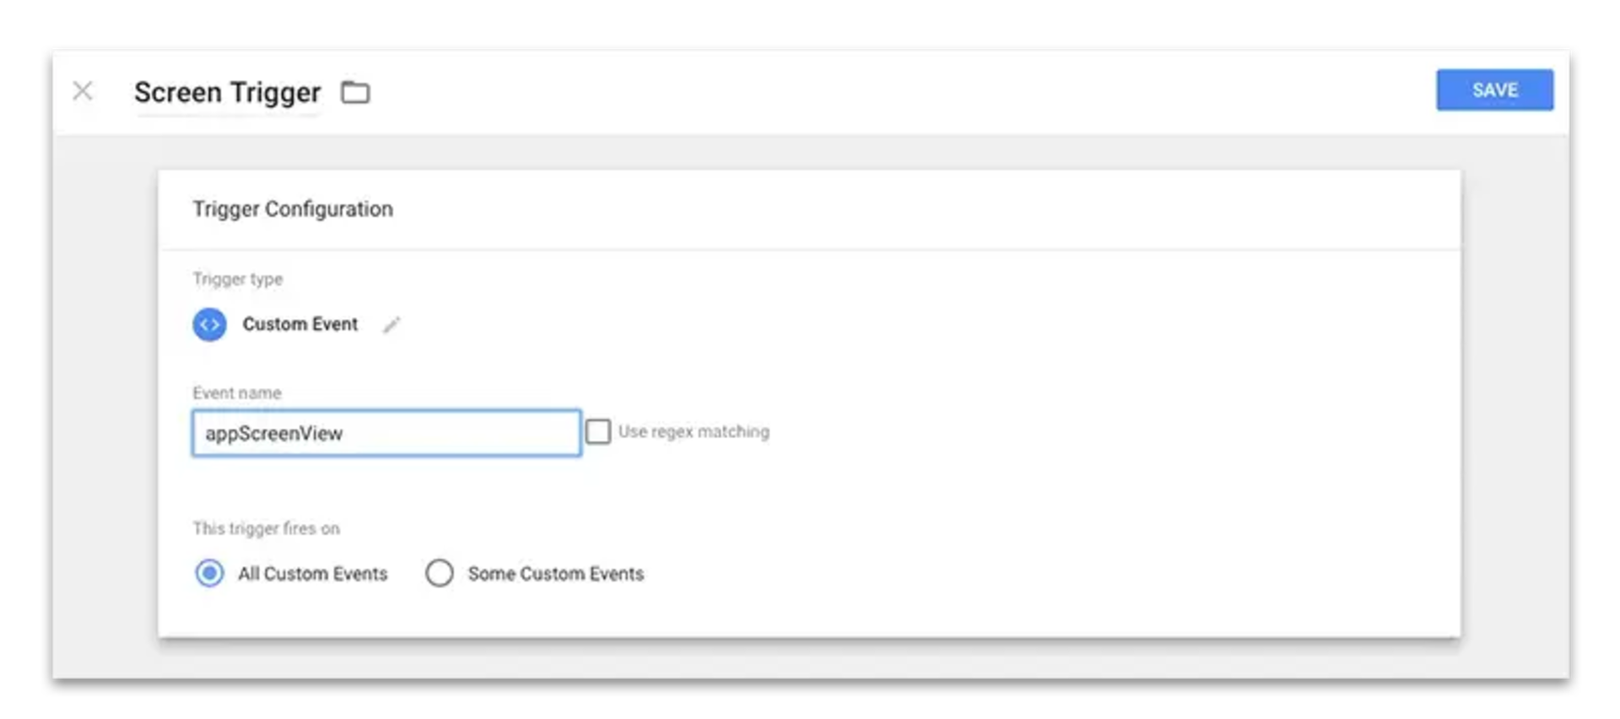Click the Event name label
Viewport: 1620px width, 719px height.
(237, 393)
